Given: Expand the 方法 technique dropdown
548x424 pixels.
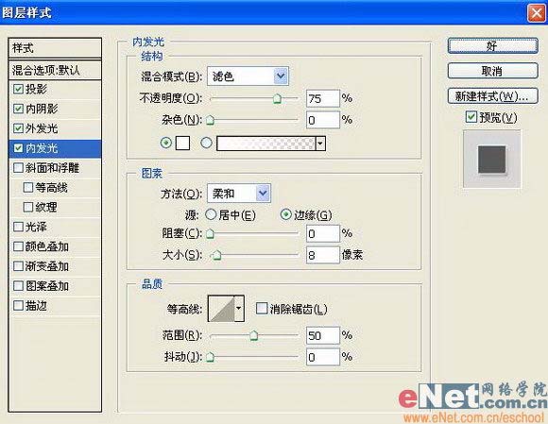Looking at the screenshot, I should pyautogui.click(x=263, y=193).
